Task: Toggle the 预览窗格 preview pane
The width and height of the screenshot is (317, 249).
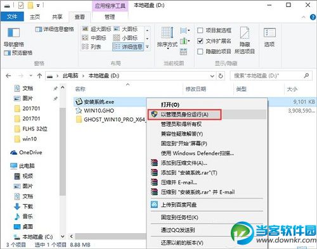Action: [18, 53]
